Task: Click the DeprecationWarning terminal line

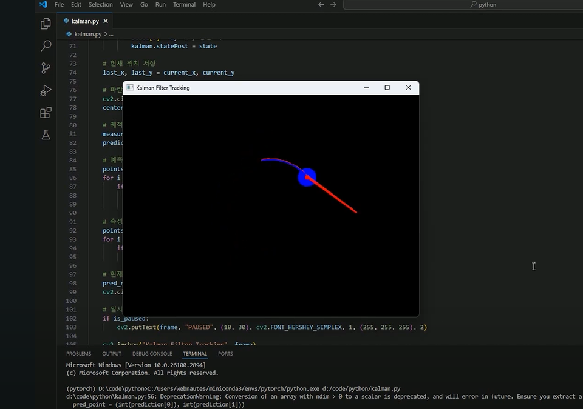Action: click(x=324, y=396)
